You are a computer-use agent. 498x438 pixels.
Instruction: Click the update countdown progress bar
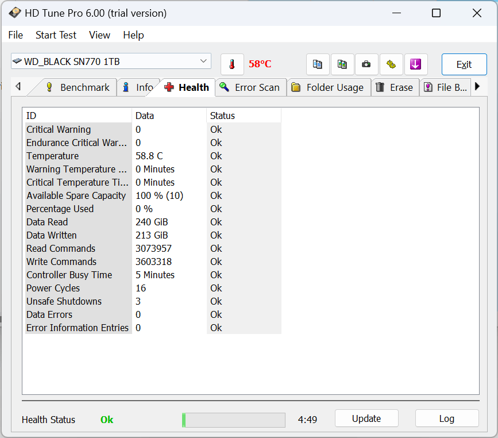tap(234, 420)
